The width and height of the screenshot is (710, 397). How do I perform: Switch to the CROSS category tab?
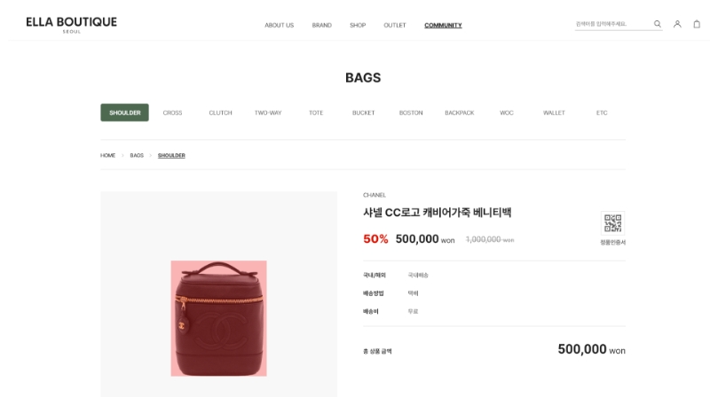(172, 113)
